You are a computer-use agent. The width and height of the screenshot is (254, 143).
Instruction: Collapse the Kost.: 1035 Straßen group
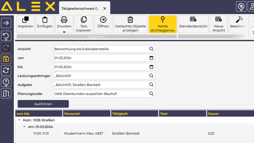(19, 120)
